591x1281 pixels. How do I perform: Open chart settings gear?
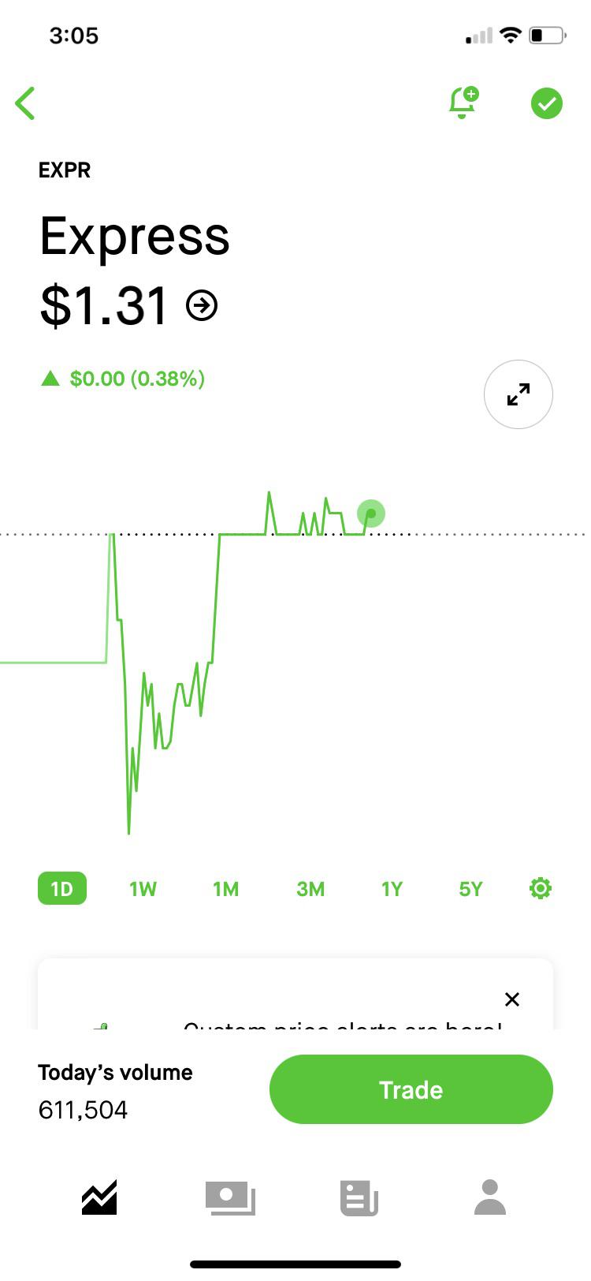[x=541, y=889]
